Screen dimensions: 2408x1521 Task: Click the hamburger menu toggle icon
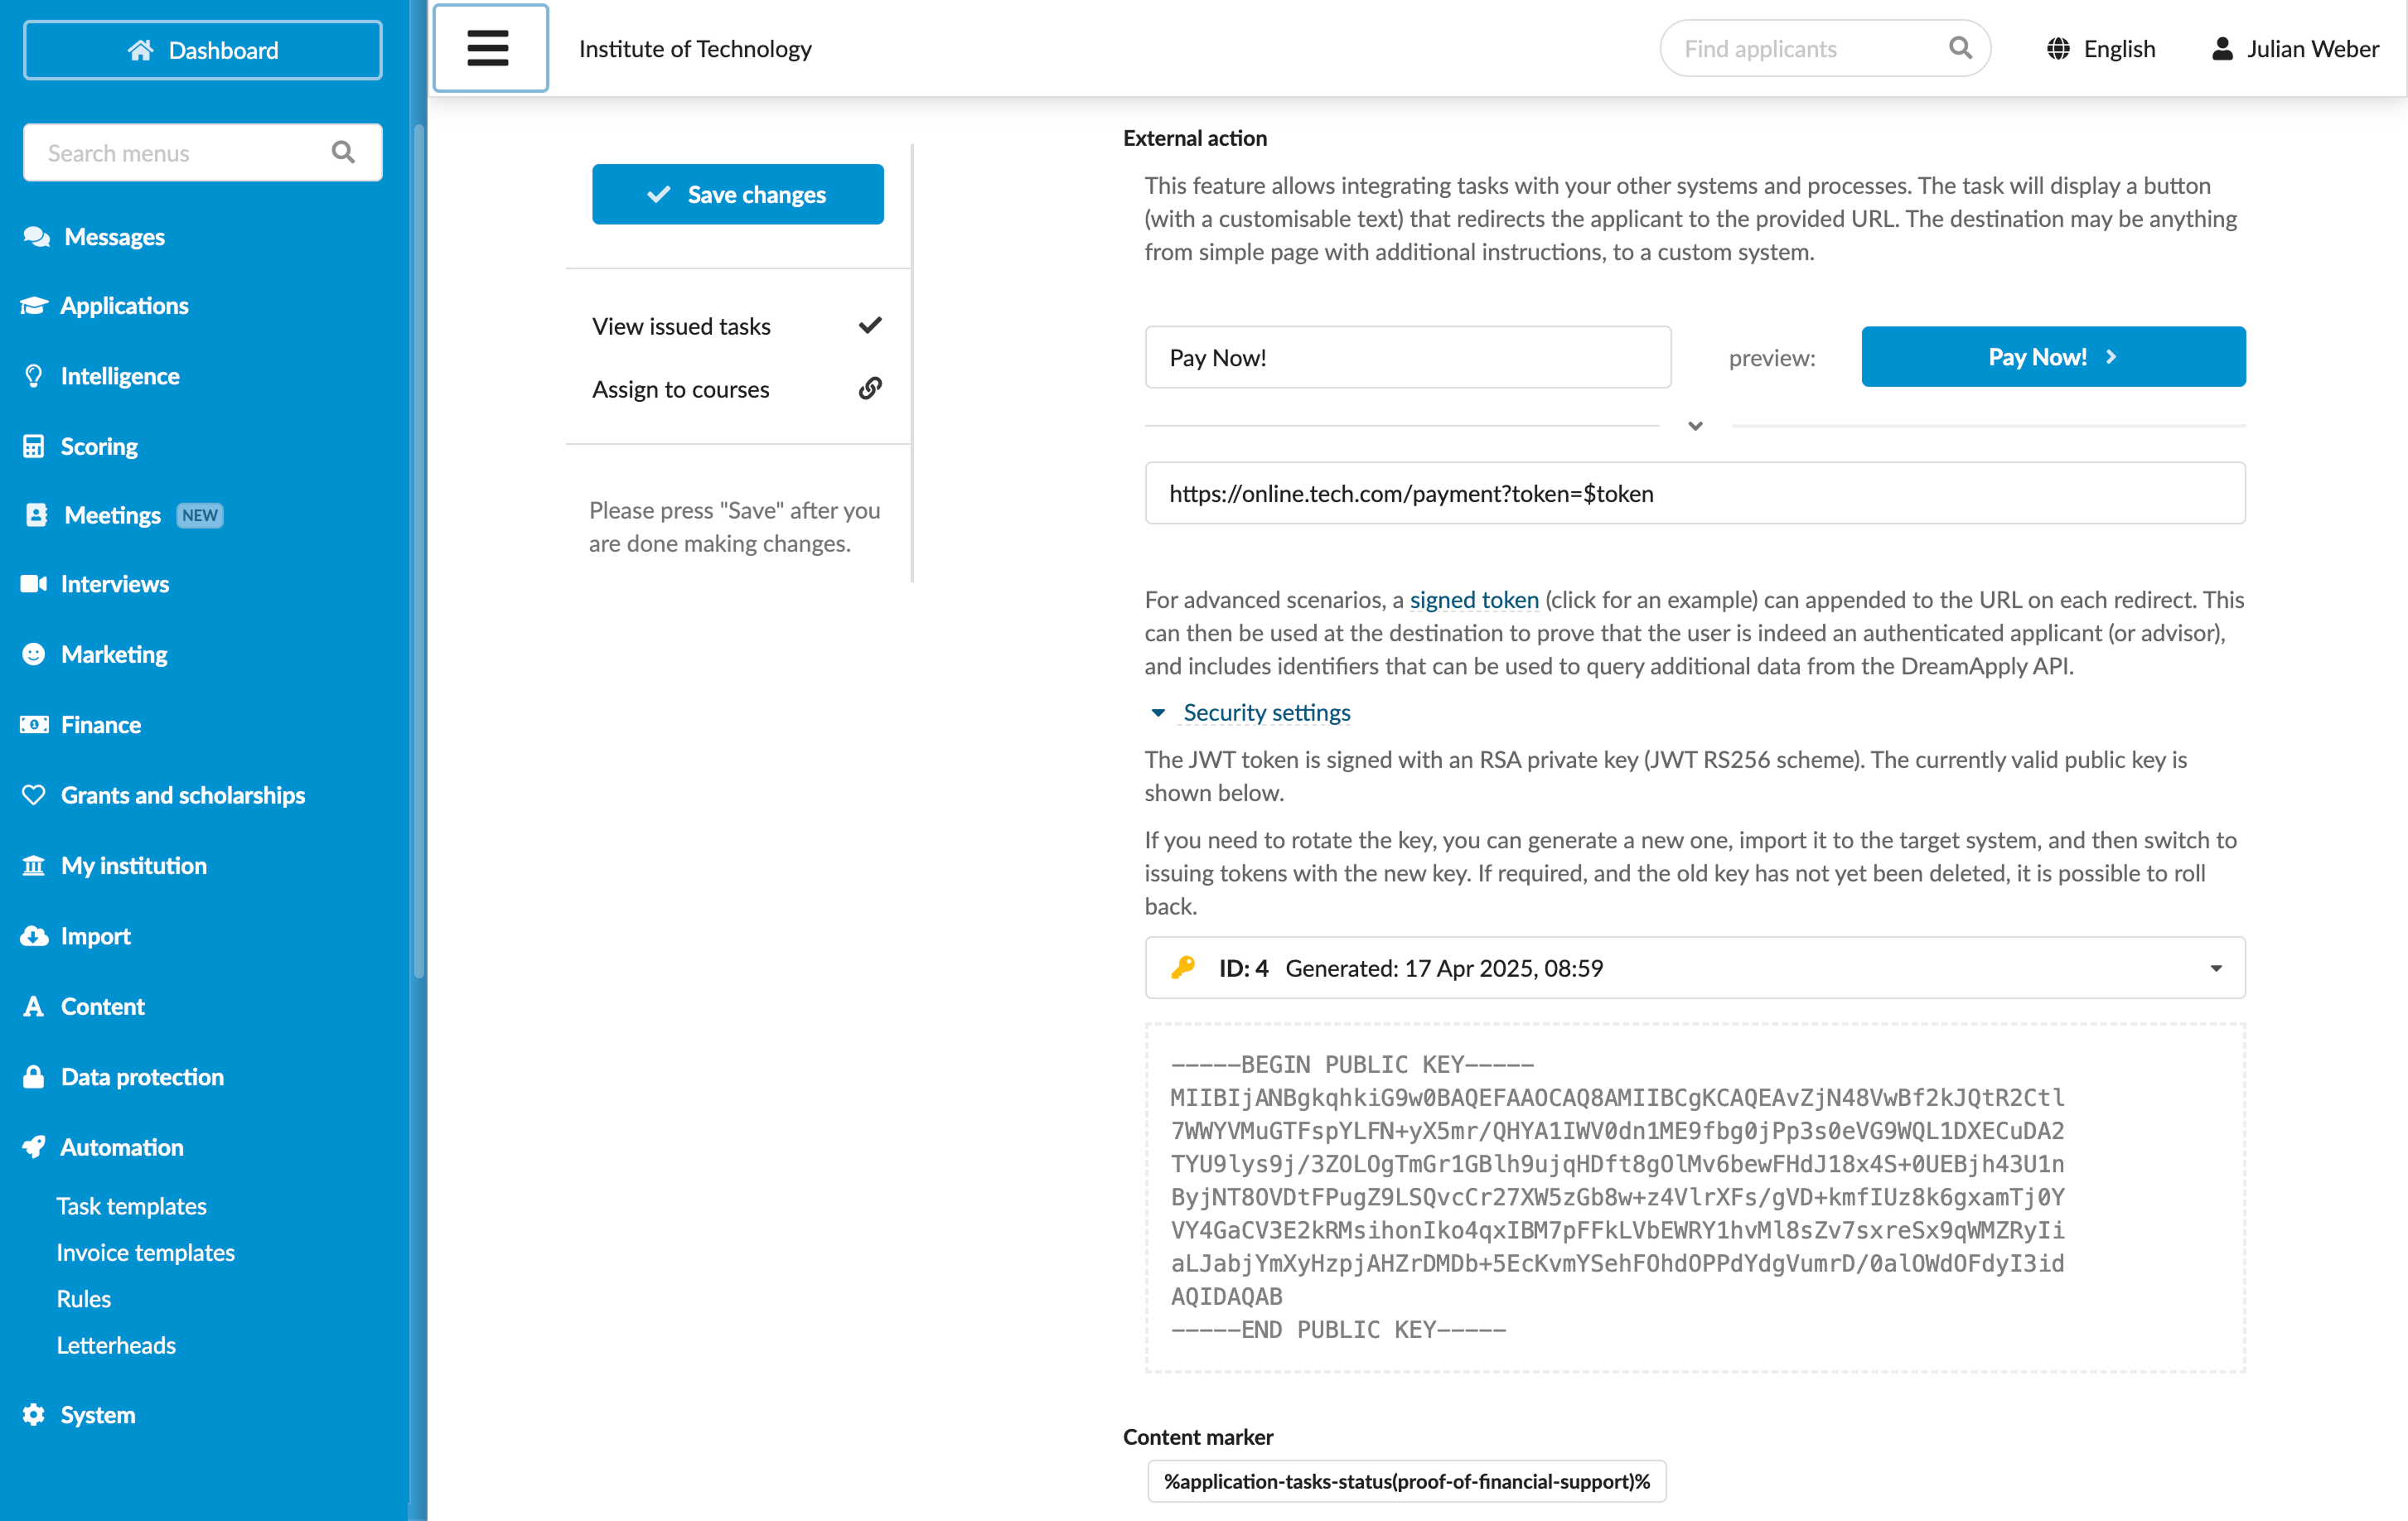pyautogui.click(x=488, y=48)
